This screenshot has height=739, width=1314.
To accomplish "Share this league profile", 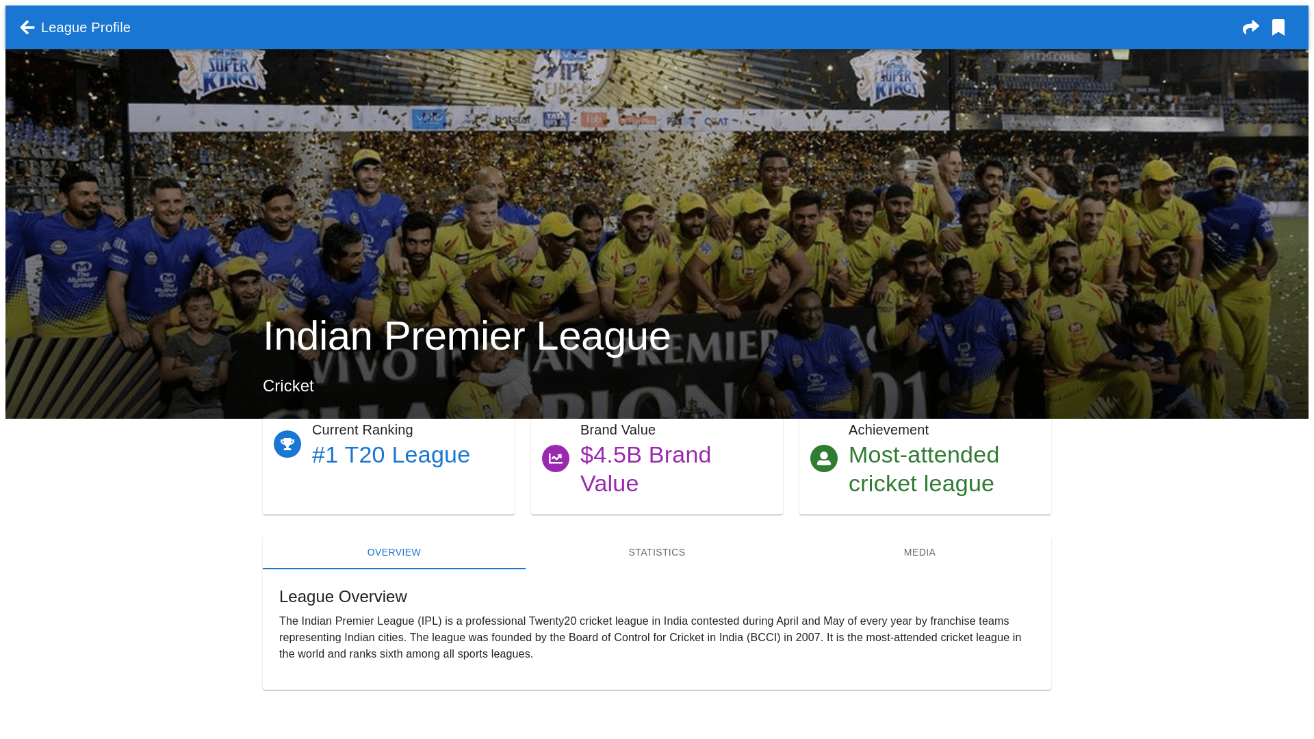I will 1251,27.
